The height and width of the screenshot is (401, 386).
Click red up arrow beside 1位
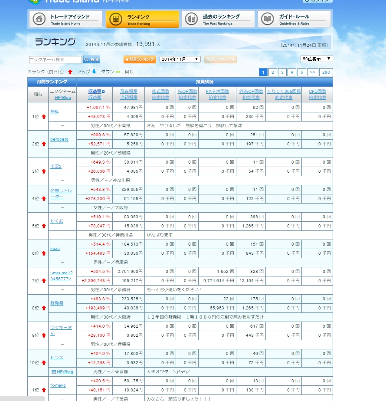[x=44, y=117]
